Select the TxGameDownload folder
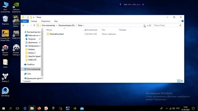 pos(56,34)
